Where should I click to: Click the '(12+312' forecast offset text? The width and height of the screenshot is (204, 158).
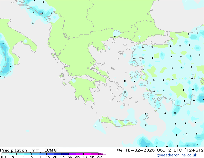[x=194, y=150]
